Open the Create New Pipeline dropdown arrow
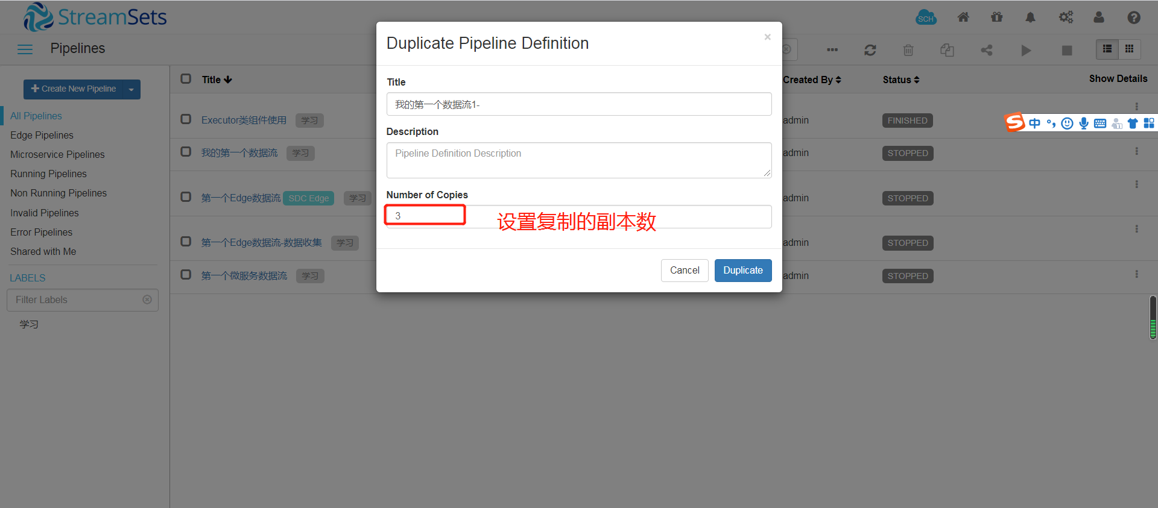Image resolution: width=1158 pixels, height=508 pixels. click(131, 89)
